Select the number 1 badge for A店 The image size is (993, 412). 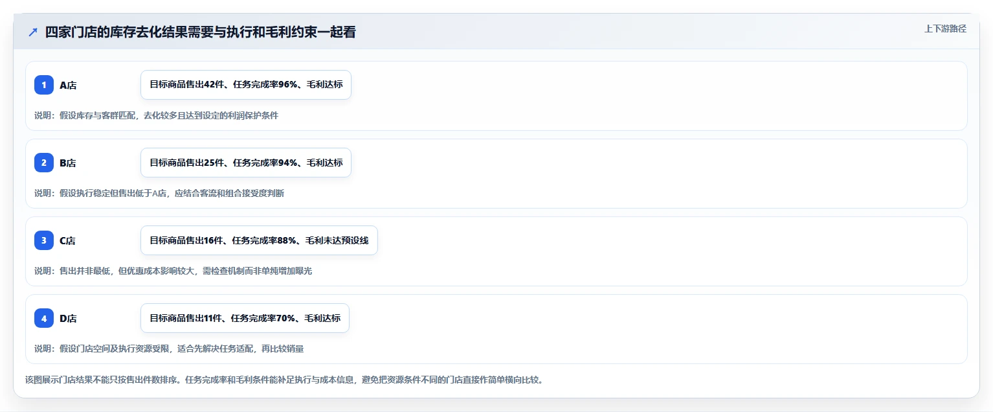(44, 85)
